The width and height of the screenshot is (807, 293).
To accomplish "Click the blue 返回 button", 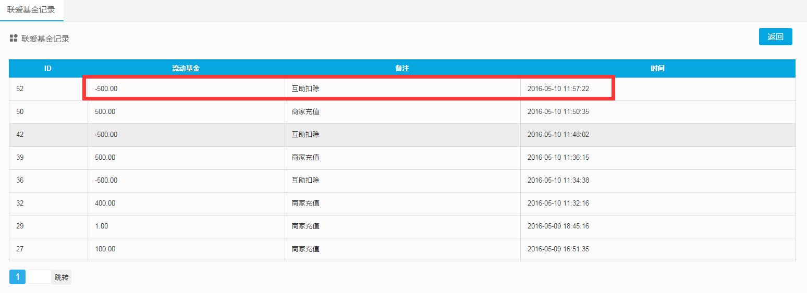I will pyautogui.click(x=775, y=37).
